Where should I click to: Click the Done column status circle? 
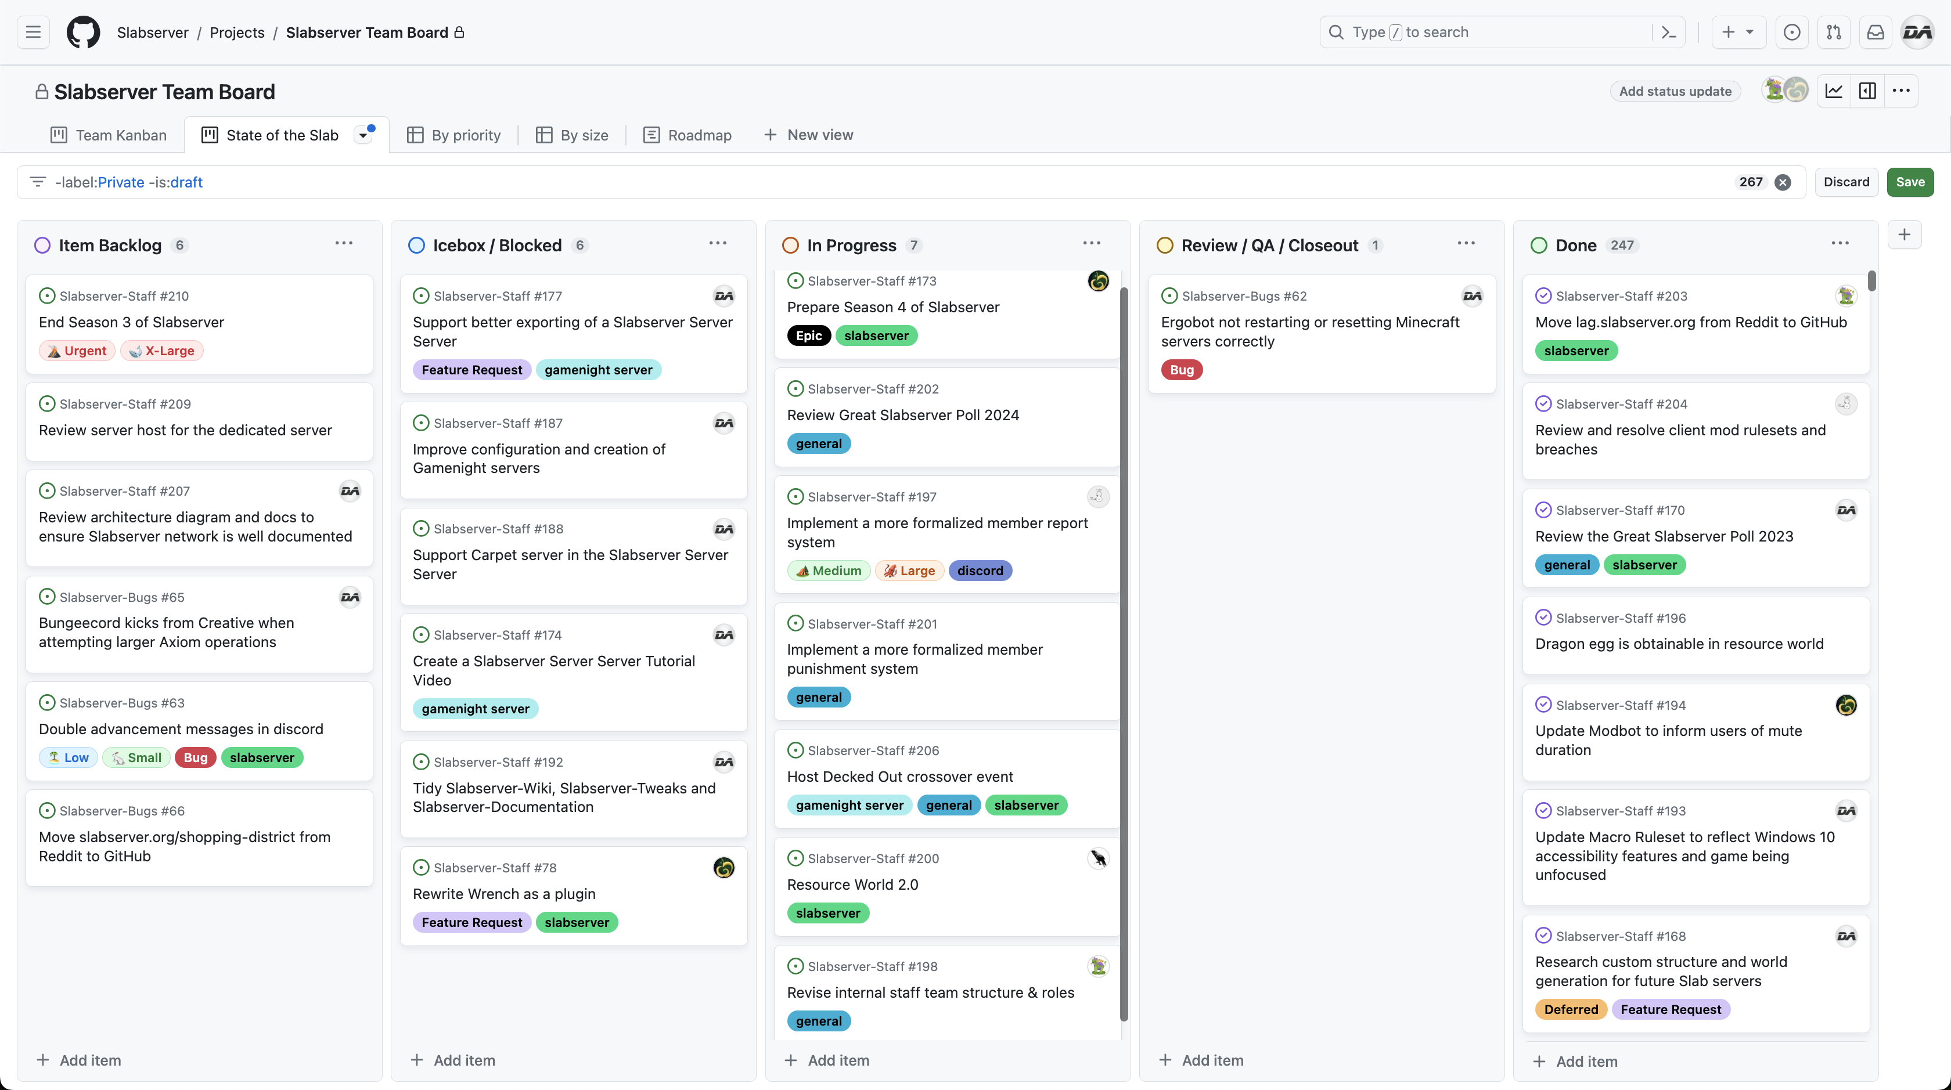click(1539, 246)
